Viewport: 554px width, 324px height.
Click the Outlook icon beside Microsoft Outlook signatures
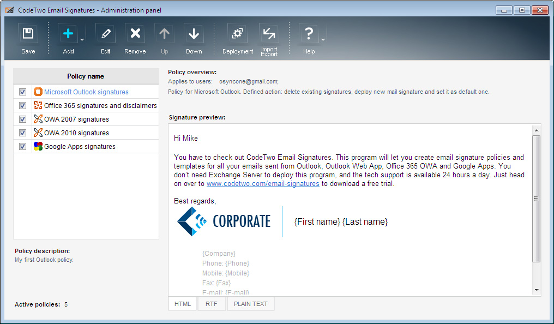(38, 92)
